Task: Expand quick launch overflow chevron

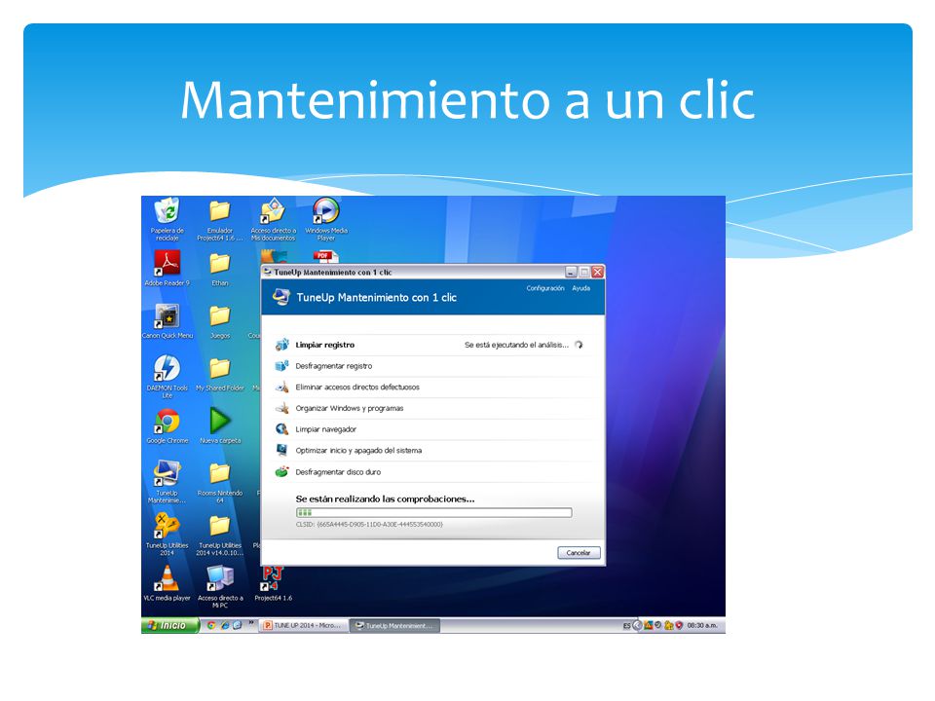Action: coord(251,623)
